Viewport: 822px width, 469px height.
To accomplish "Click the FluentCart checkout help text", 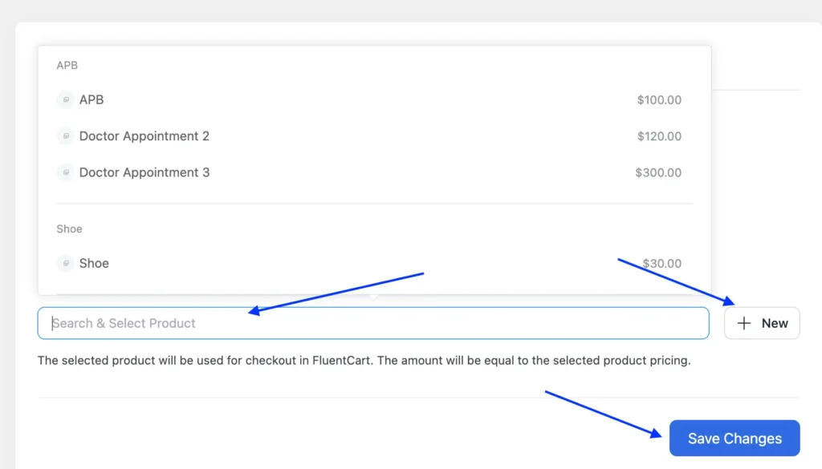I will (x=364, y=361).
